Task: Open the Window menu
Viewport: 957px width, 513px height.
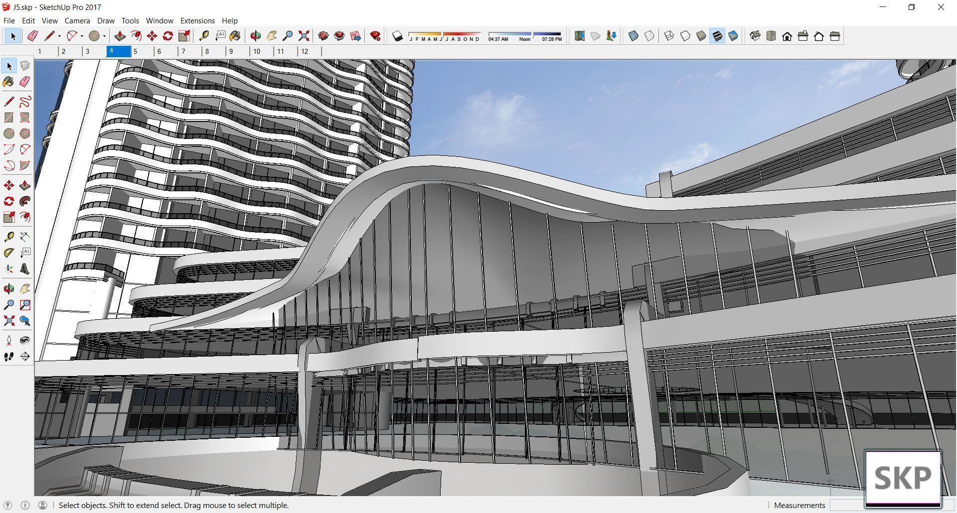Action: [x=159, y=20]
